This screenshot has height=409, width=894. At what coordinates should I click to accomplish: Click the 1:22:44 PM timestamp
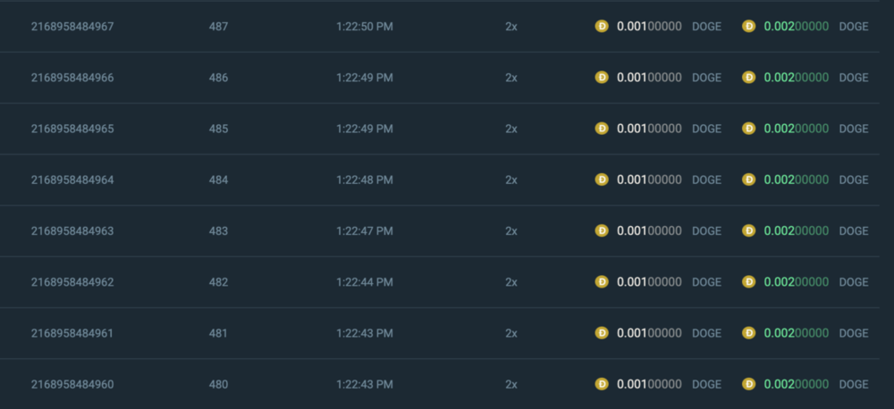(x=365, y=282)
